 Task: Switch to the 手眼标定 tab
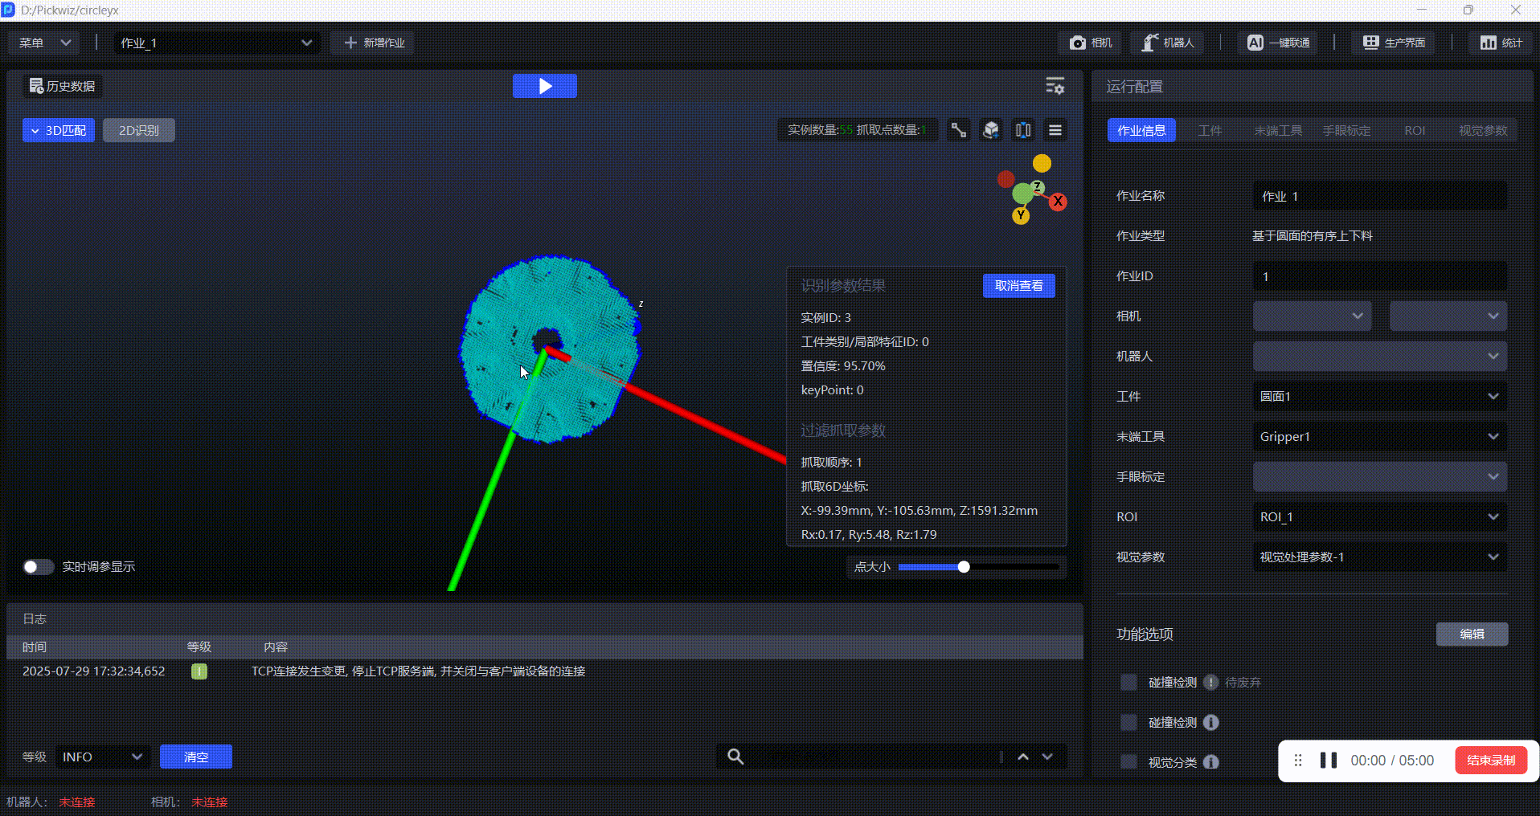pos(1346,130)
